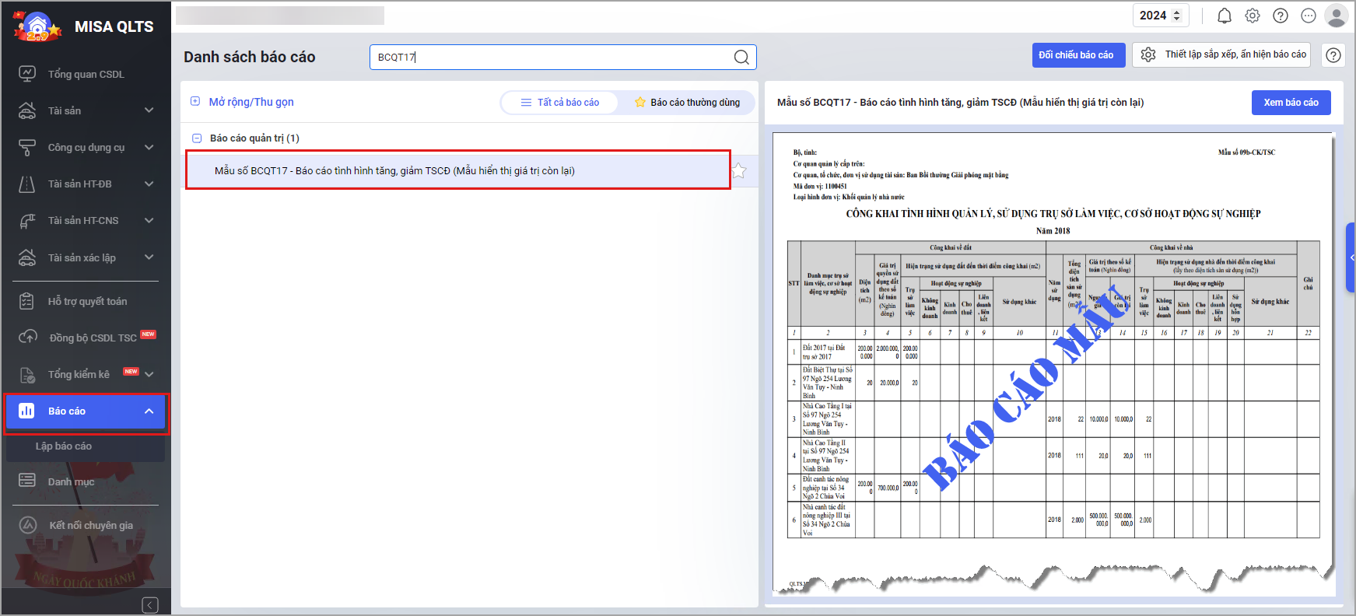Click the Xem báo cáo button
This screenshot has width=1356, height=616.
tap(1291, 103)
